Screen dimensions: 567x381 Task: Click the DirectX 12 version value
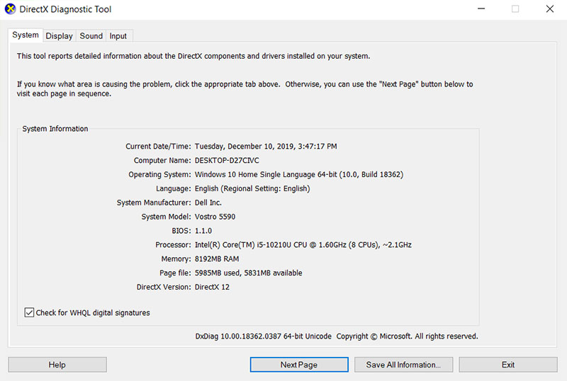212,288
